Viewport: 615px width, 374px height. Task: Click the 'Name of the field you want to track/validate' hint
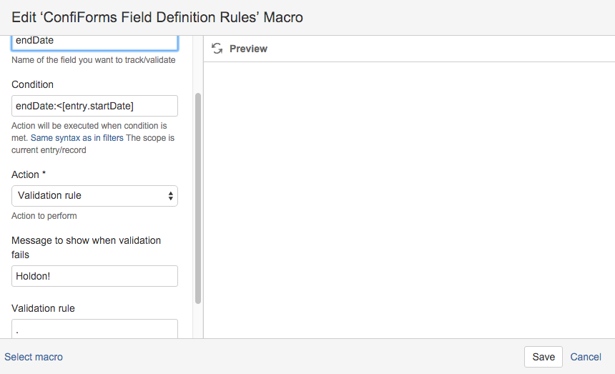(94, 60)
